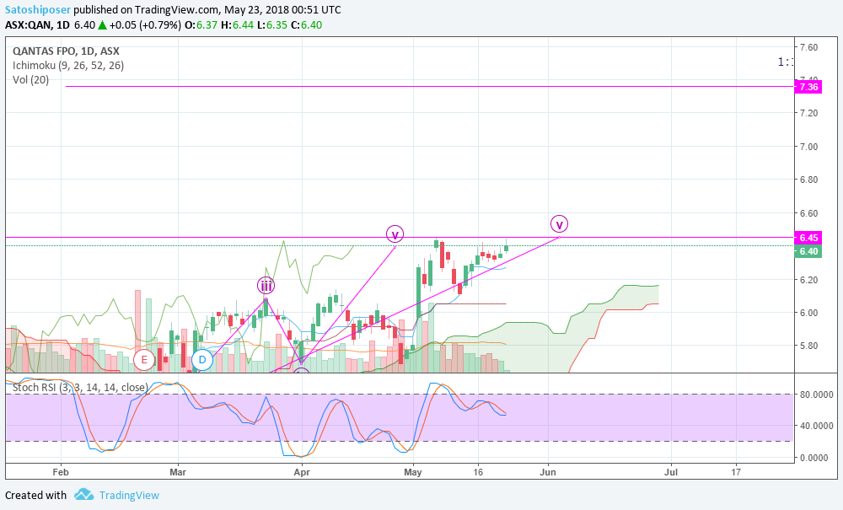Viewport: 843px width, 510px height.
Task: Click the green up-triangle price change icon
Action: pyautogui.click(x=102, y=24)
